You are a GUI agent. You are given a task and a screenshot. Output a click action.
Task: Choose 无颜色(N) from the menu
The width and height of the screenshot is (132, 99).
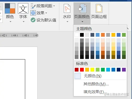[100, 76]
